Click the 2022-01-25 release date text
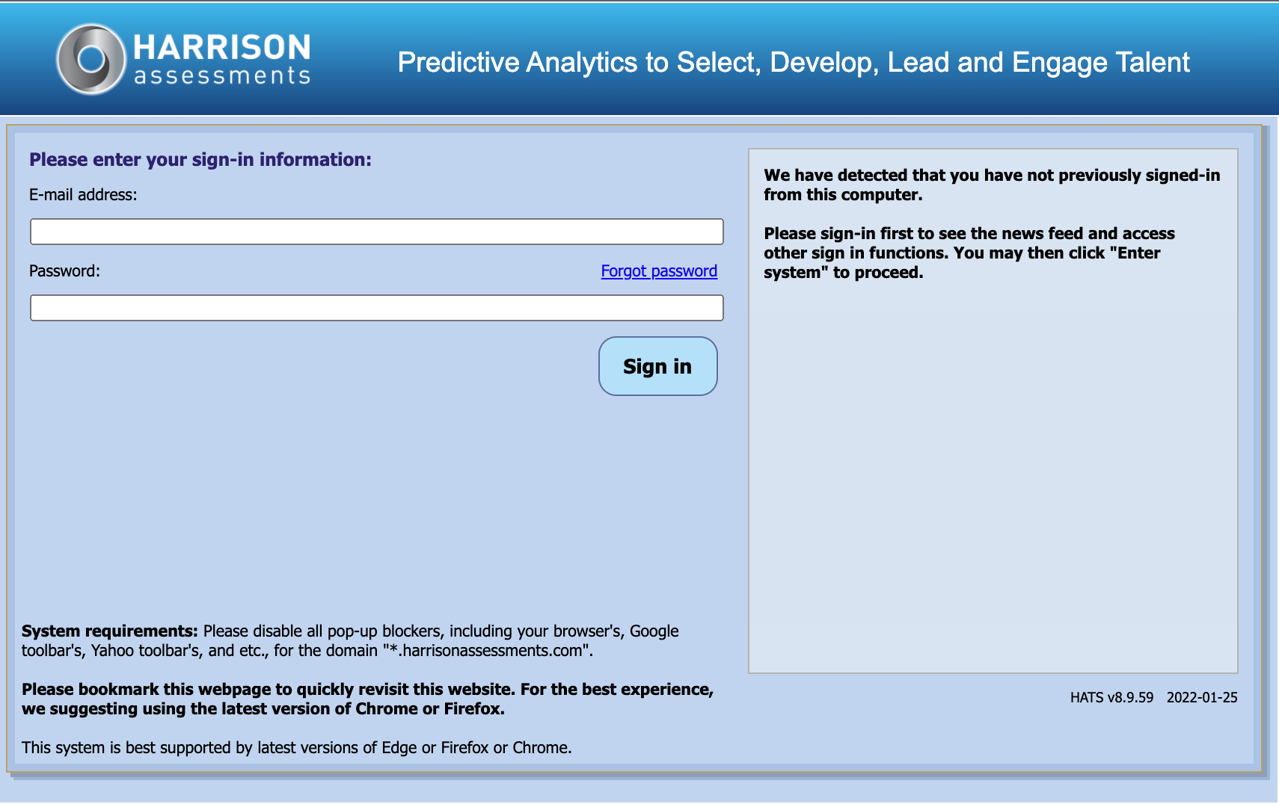The width and height of the screenshot is (1279, 804). (1201, 698)
